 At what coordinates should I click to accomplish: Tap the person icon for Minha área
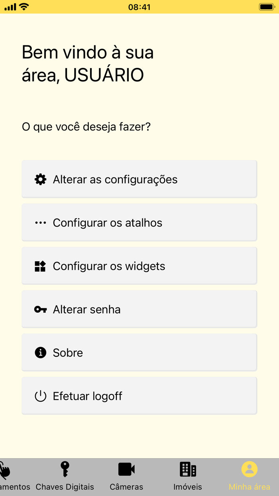click(x=249, y=469)
